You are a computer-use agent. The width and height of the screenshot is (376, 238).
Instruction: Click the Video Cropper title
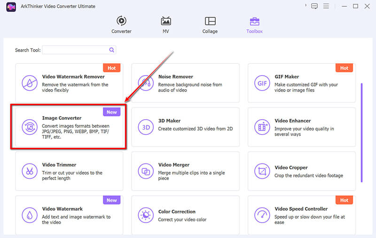point(291,168)
